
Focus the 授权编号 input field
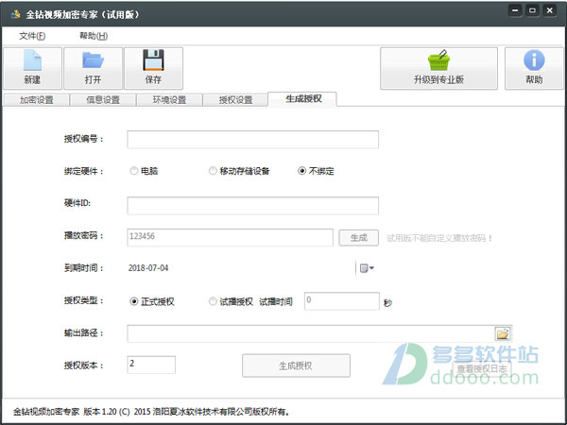point(252,140)
